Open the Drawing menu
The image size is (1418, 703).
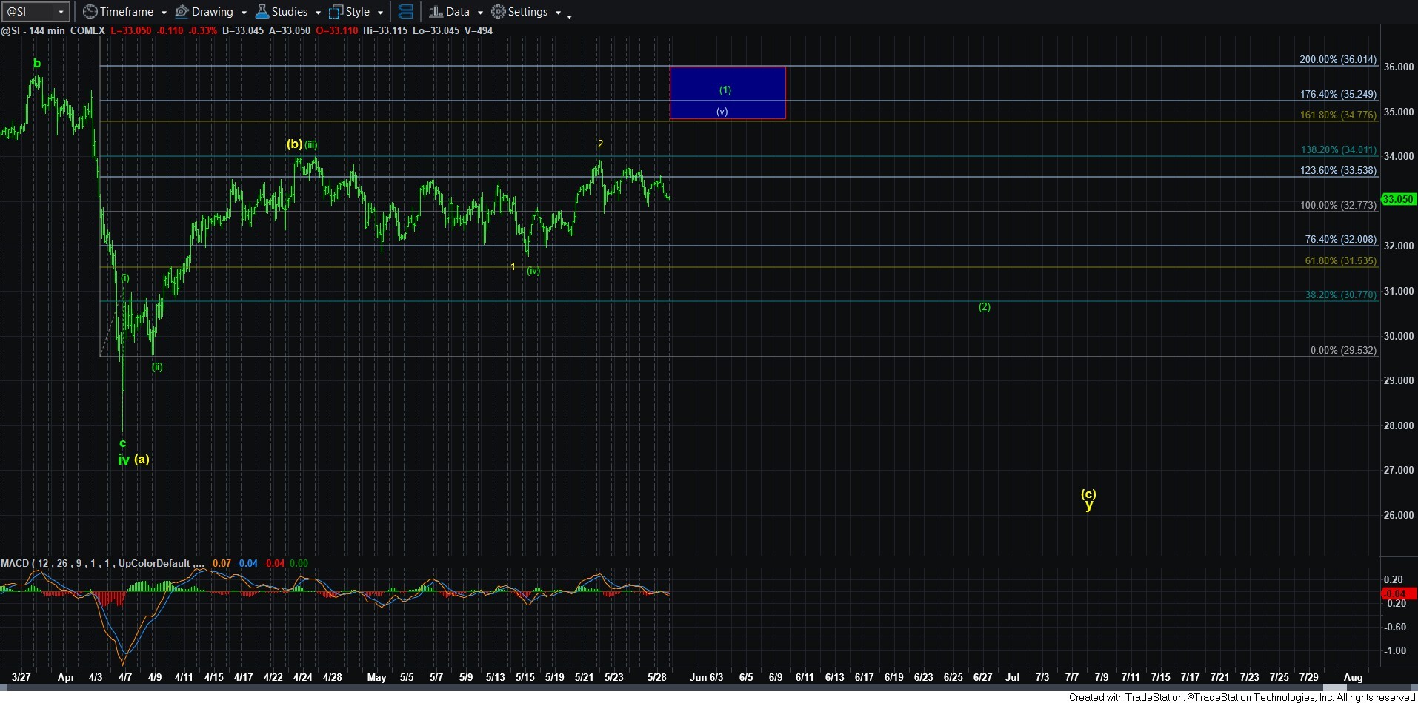[211, 12]
